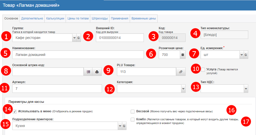Click the edit icon next to Ед. измерения

[x=246, y=55]
